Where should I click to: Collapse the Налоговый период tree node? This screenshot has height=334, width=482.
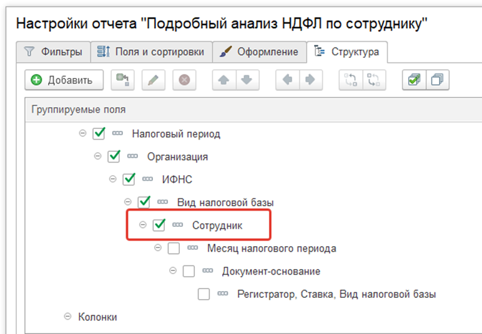coord(82,133)
